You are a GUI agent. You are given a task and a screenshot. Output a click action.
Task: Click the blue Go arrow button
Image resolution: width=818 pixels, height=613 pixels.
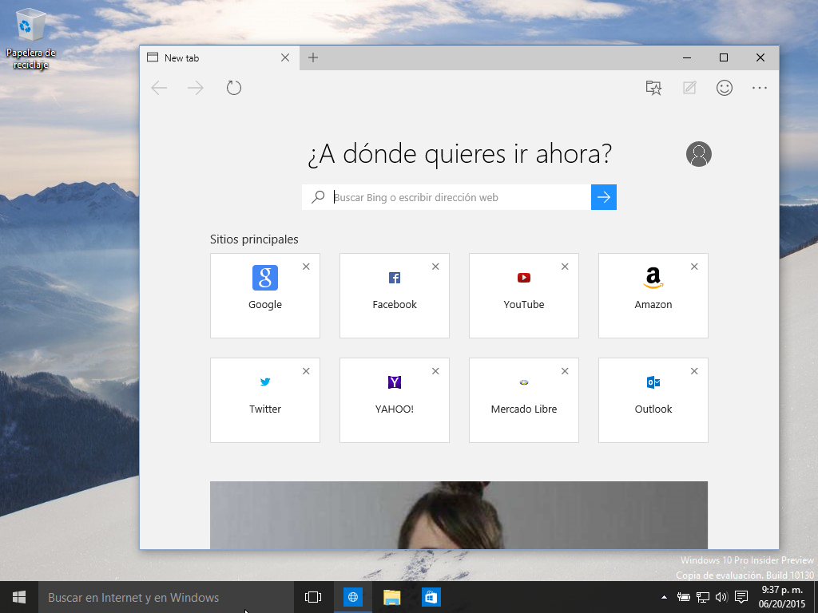604,197
